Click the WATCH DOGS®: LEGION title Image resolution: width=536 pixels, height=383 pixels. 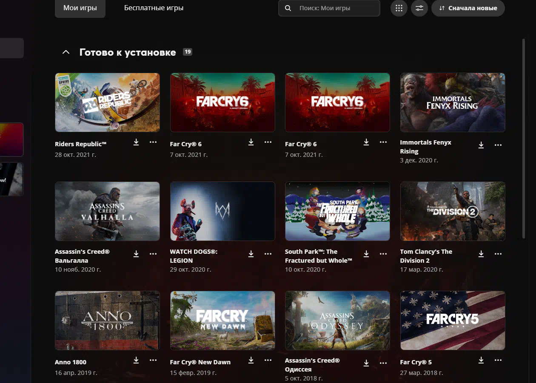point(194,256)
